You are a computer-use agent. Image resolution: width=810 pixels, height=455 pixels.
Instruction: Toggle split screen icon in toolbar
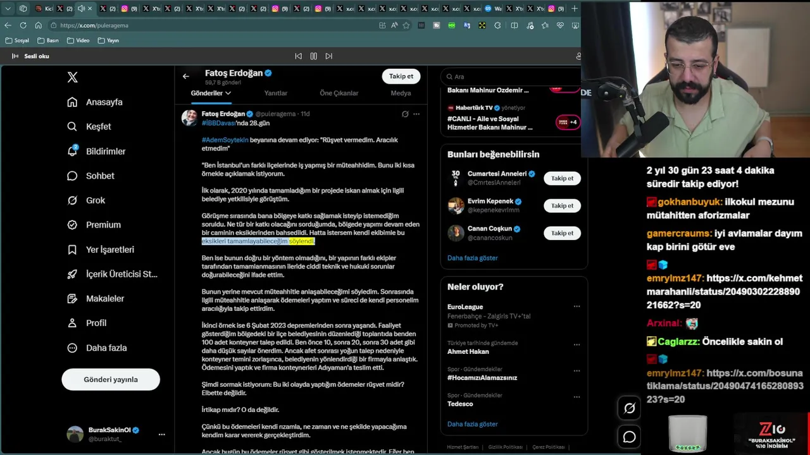coord(514,25)
